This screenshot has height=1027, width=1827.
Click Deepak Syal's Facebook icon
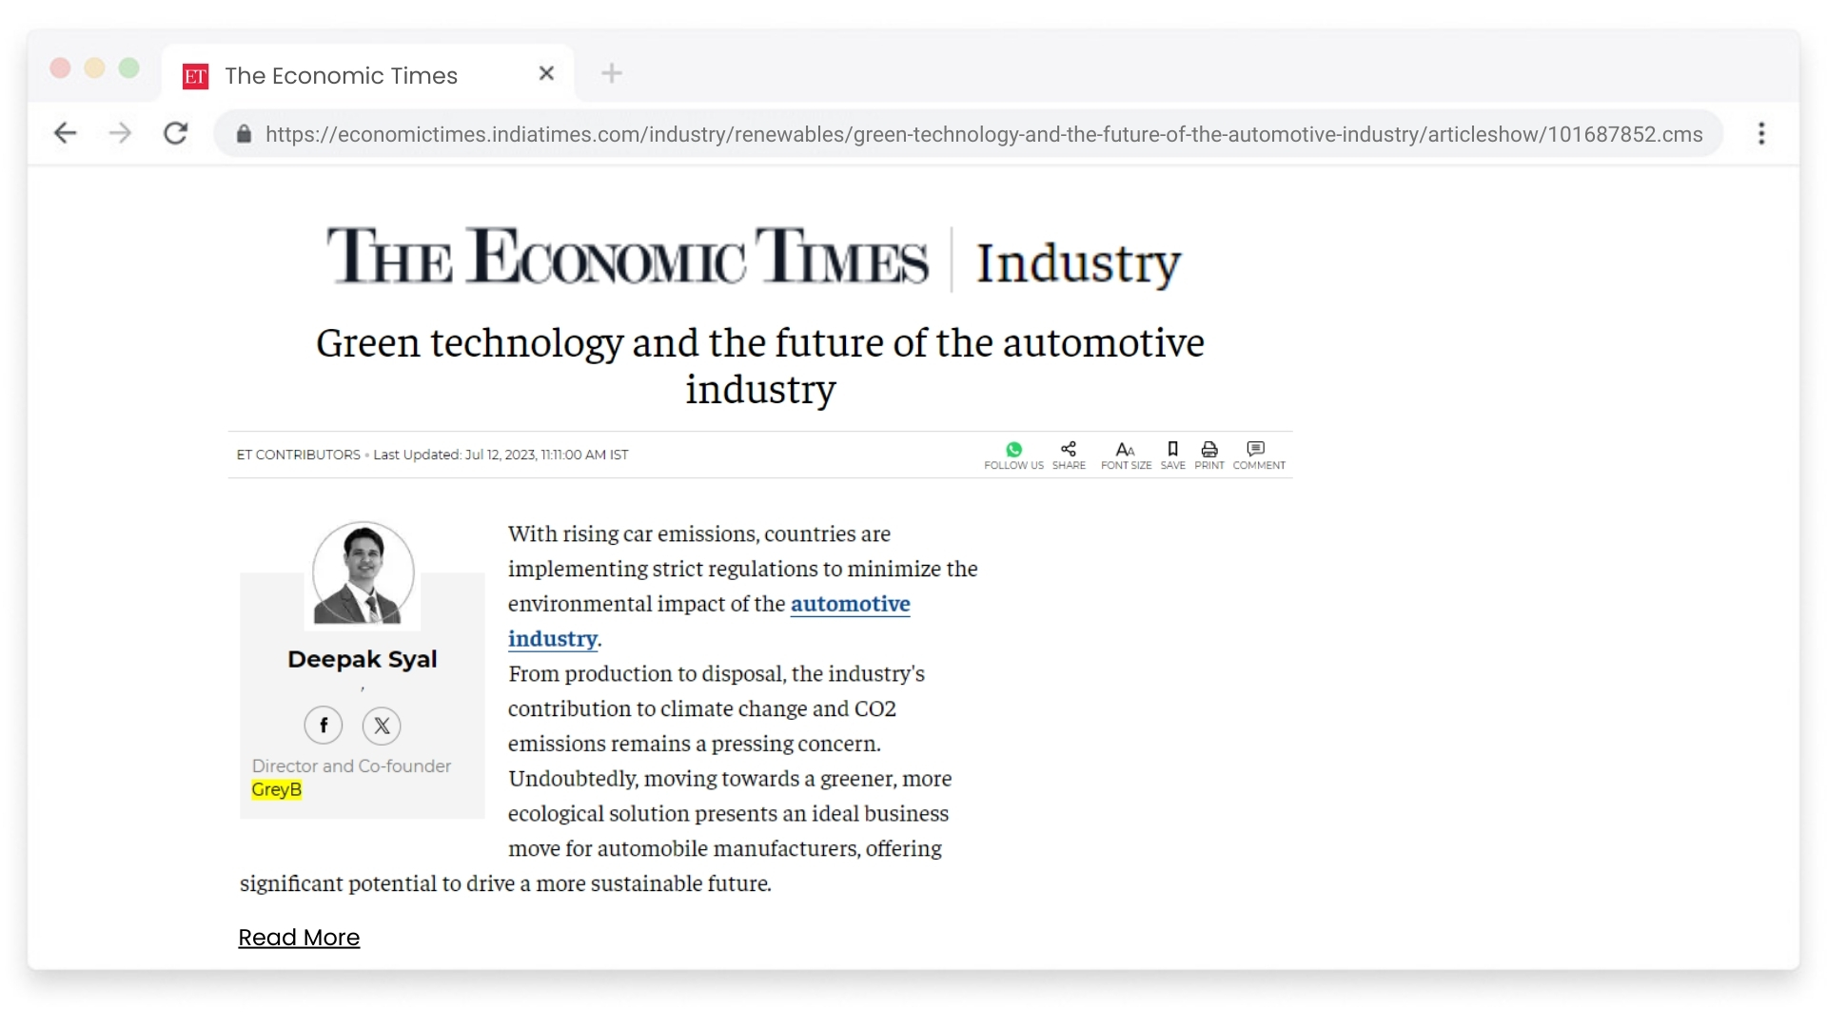point(323,725)
